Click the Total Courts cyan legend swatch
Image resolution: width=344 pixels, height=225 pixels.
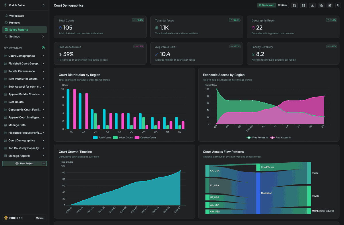pyautogui.click(x=95, y=138)
